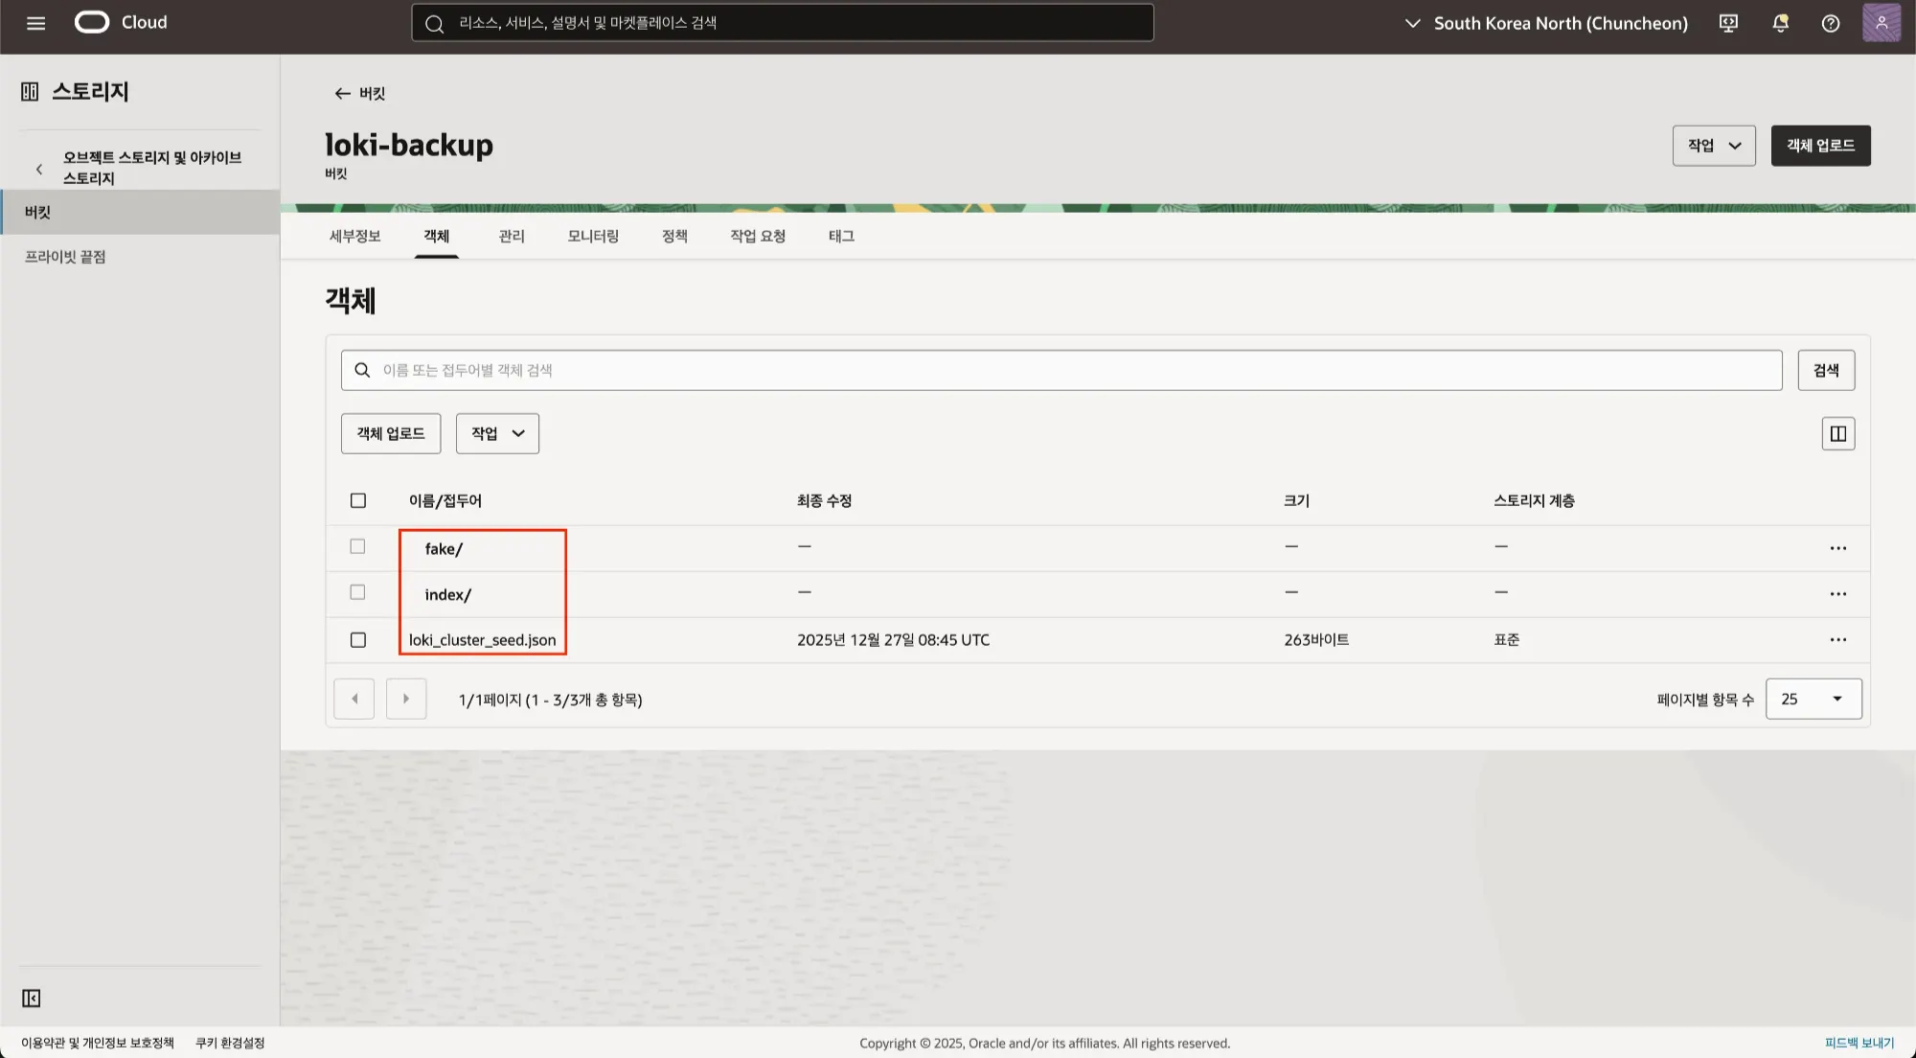
Task: Click the black 객체 업로드 button
Action: (x=1819, y=146)
